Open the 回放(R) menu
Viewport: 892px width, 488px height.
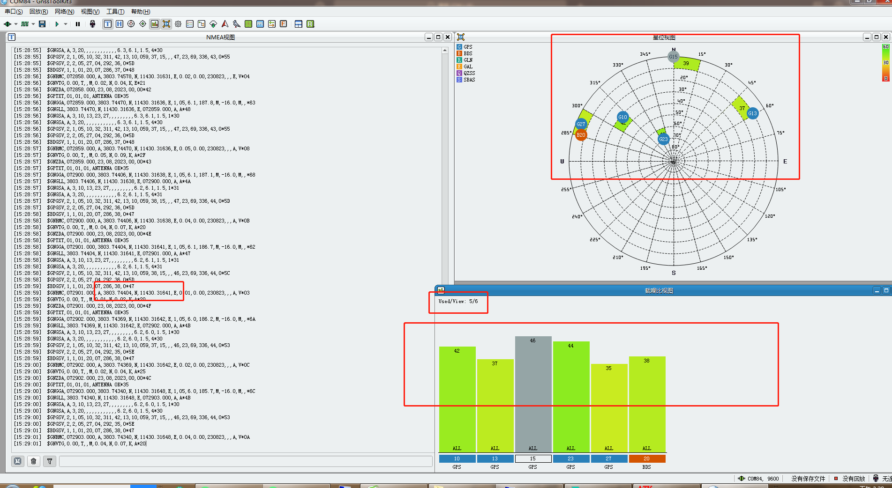38,12
